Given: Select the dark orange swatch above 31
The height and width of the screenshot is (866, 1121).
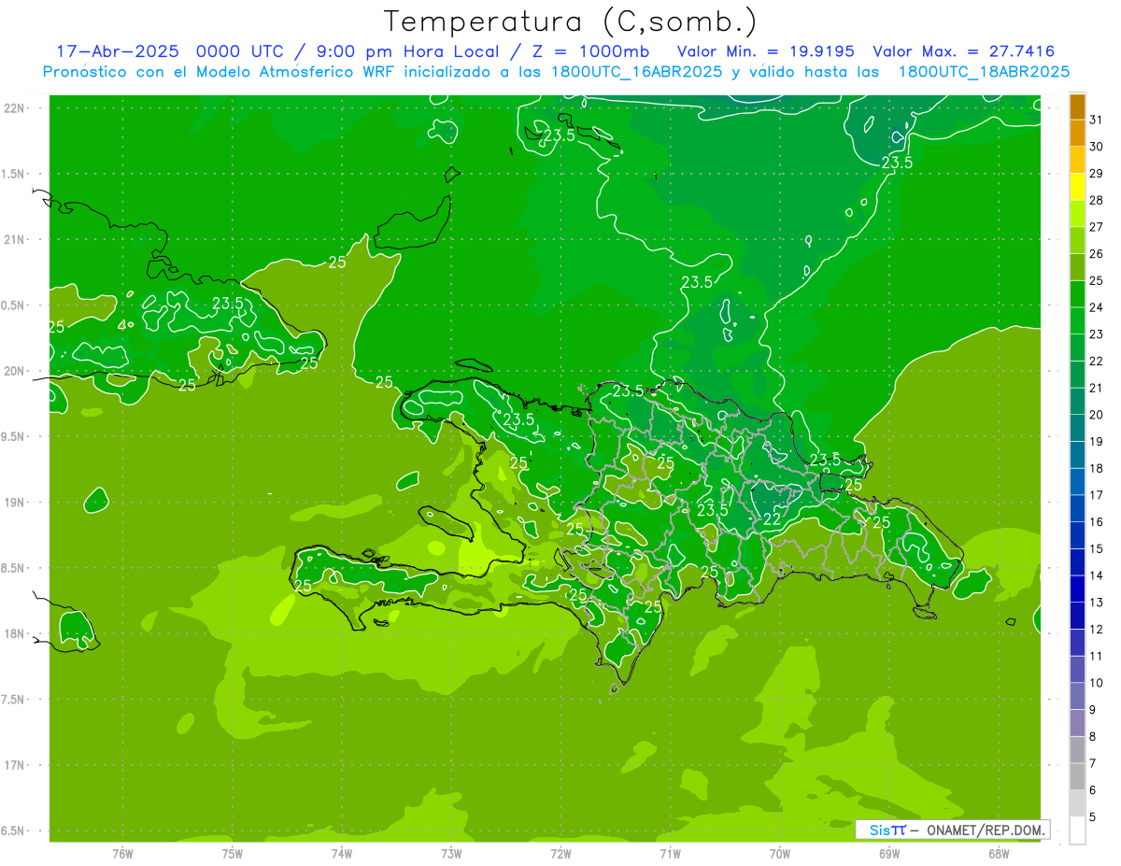Looking at the screenshot, I should point(1077,107).
